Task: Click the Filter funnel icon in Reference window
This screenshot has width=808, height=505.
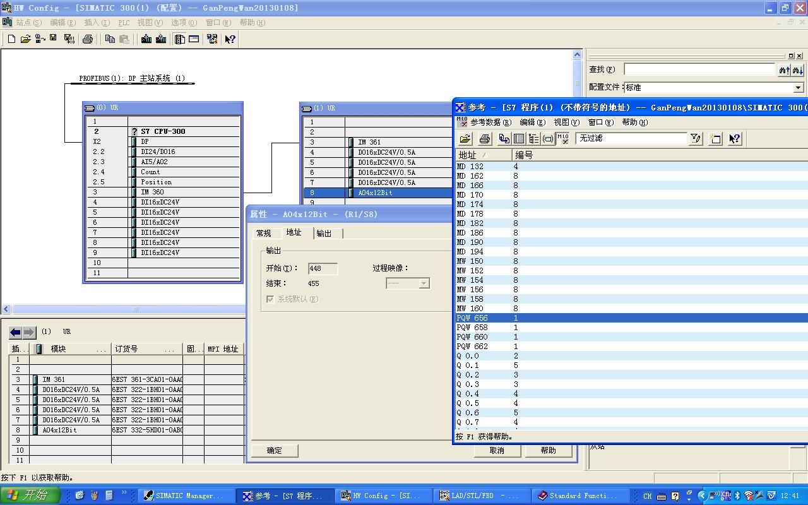Action: pyautogui.click(x=695, y=138)
